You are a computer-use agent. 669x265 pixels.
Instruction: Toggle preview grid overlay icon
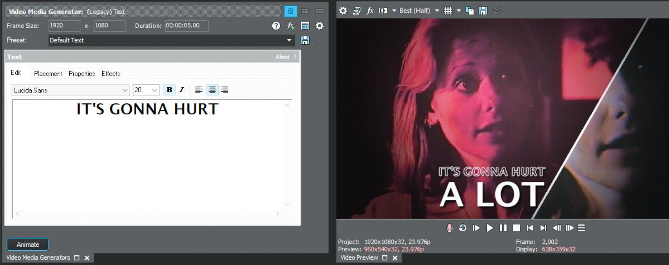[x=448, y=11]
